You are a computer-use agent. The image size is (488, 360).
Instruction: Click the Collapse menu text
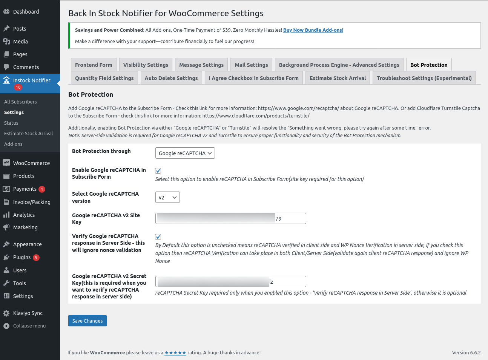pos(29,326)
